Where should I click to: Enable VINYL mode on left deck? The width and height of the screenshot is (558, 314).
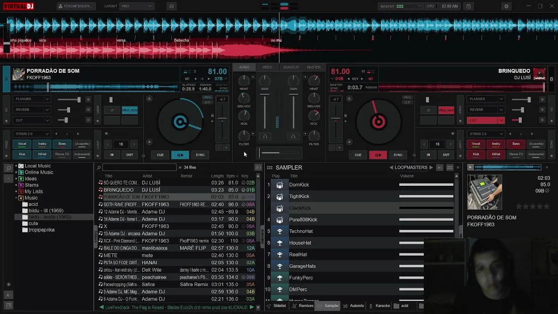tap(207, 97)
